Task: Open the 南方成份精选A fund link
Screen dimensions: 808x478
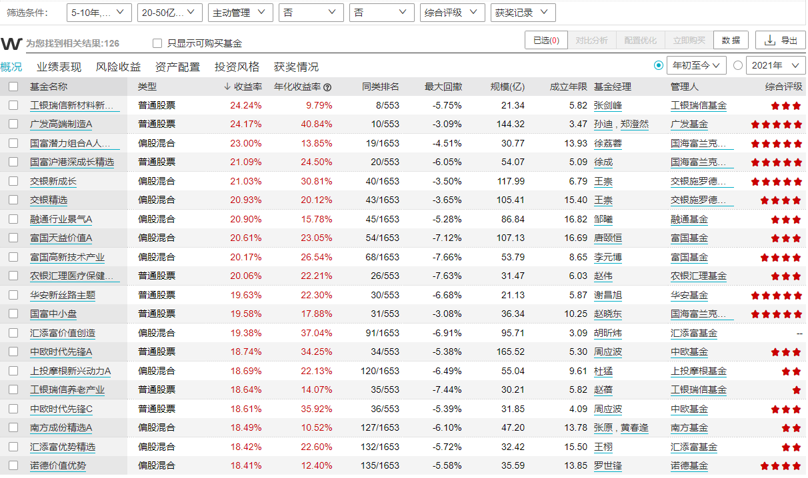Action: click(x=61, y=428)
